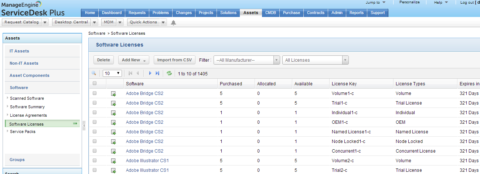480x174 pixels.
Task: Click the license icon for Node Locked1-c row
Action: [x=113, y=142]
